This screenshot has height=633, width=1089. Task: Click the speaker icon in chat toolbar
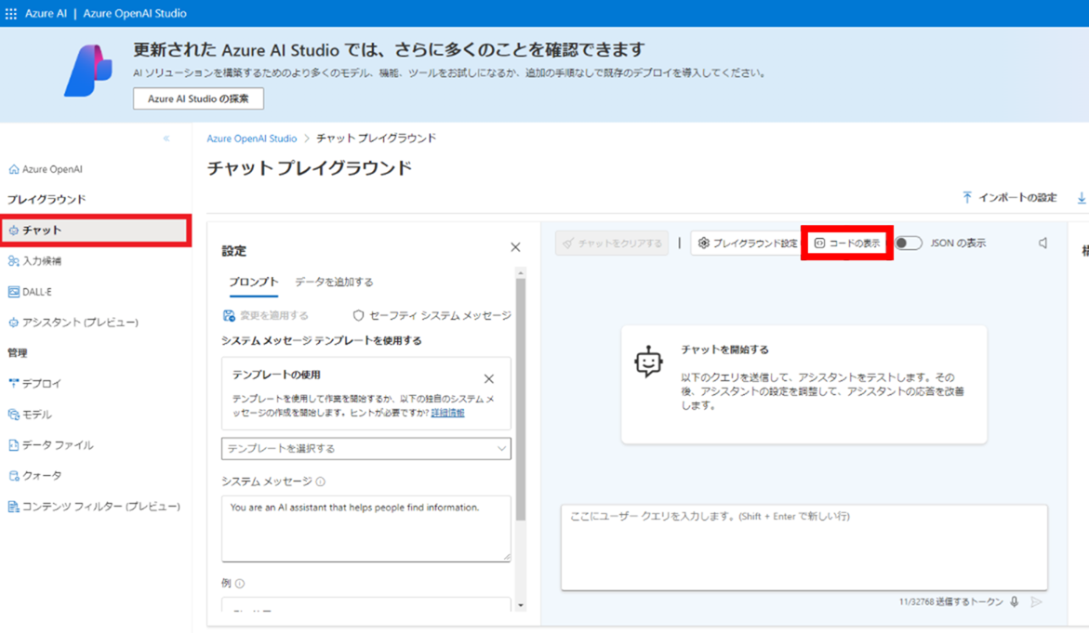(1043, 243)
